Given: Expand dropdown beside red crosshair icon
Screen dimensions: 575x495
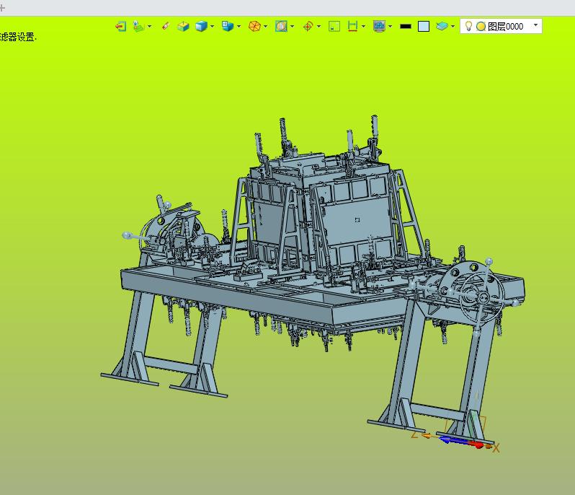Looking at the screenshot, I should 318,26.
